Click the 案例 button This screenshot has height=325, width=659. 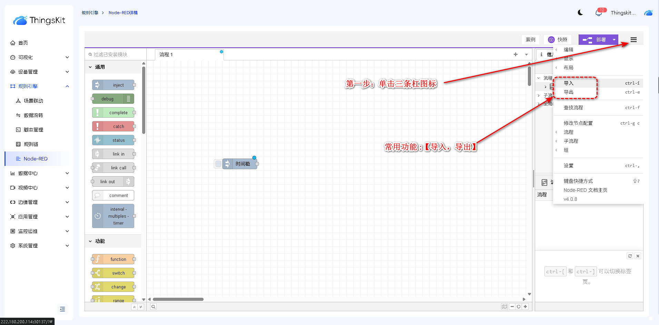(x=530, y=40)
